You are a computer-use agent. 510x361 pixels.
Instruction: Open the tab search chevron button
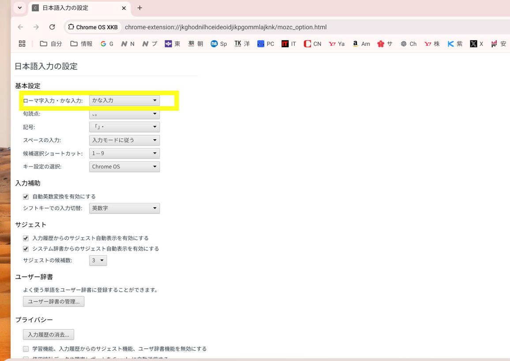20,8
